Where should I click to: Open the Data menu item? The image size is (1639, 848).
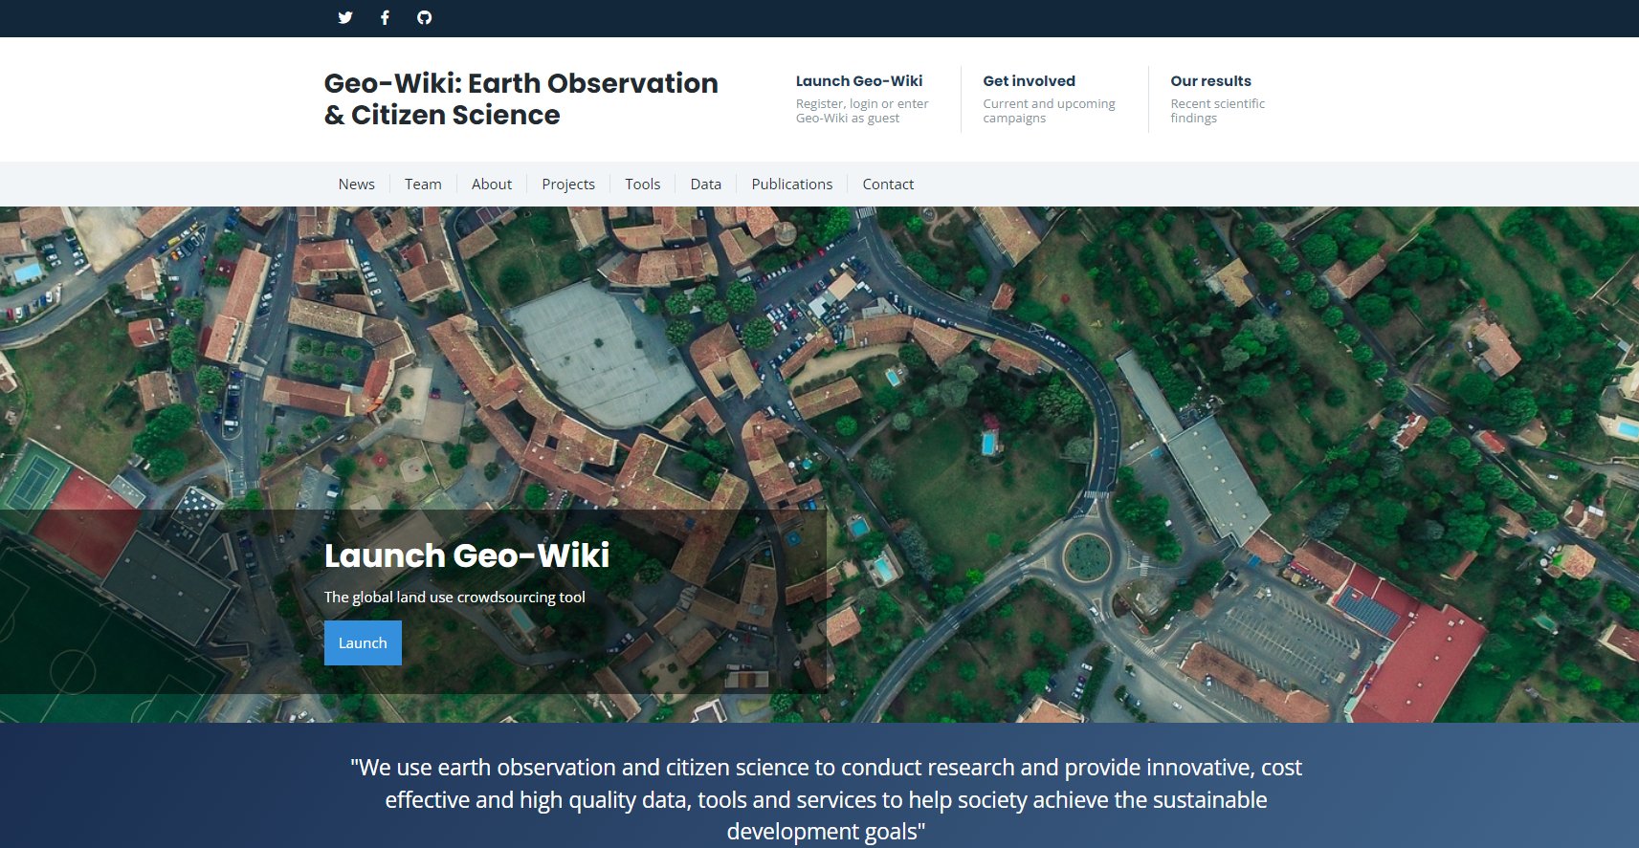[706, 185]
